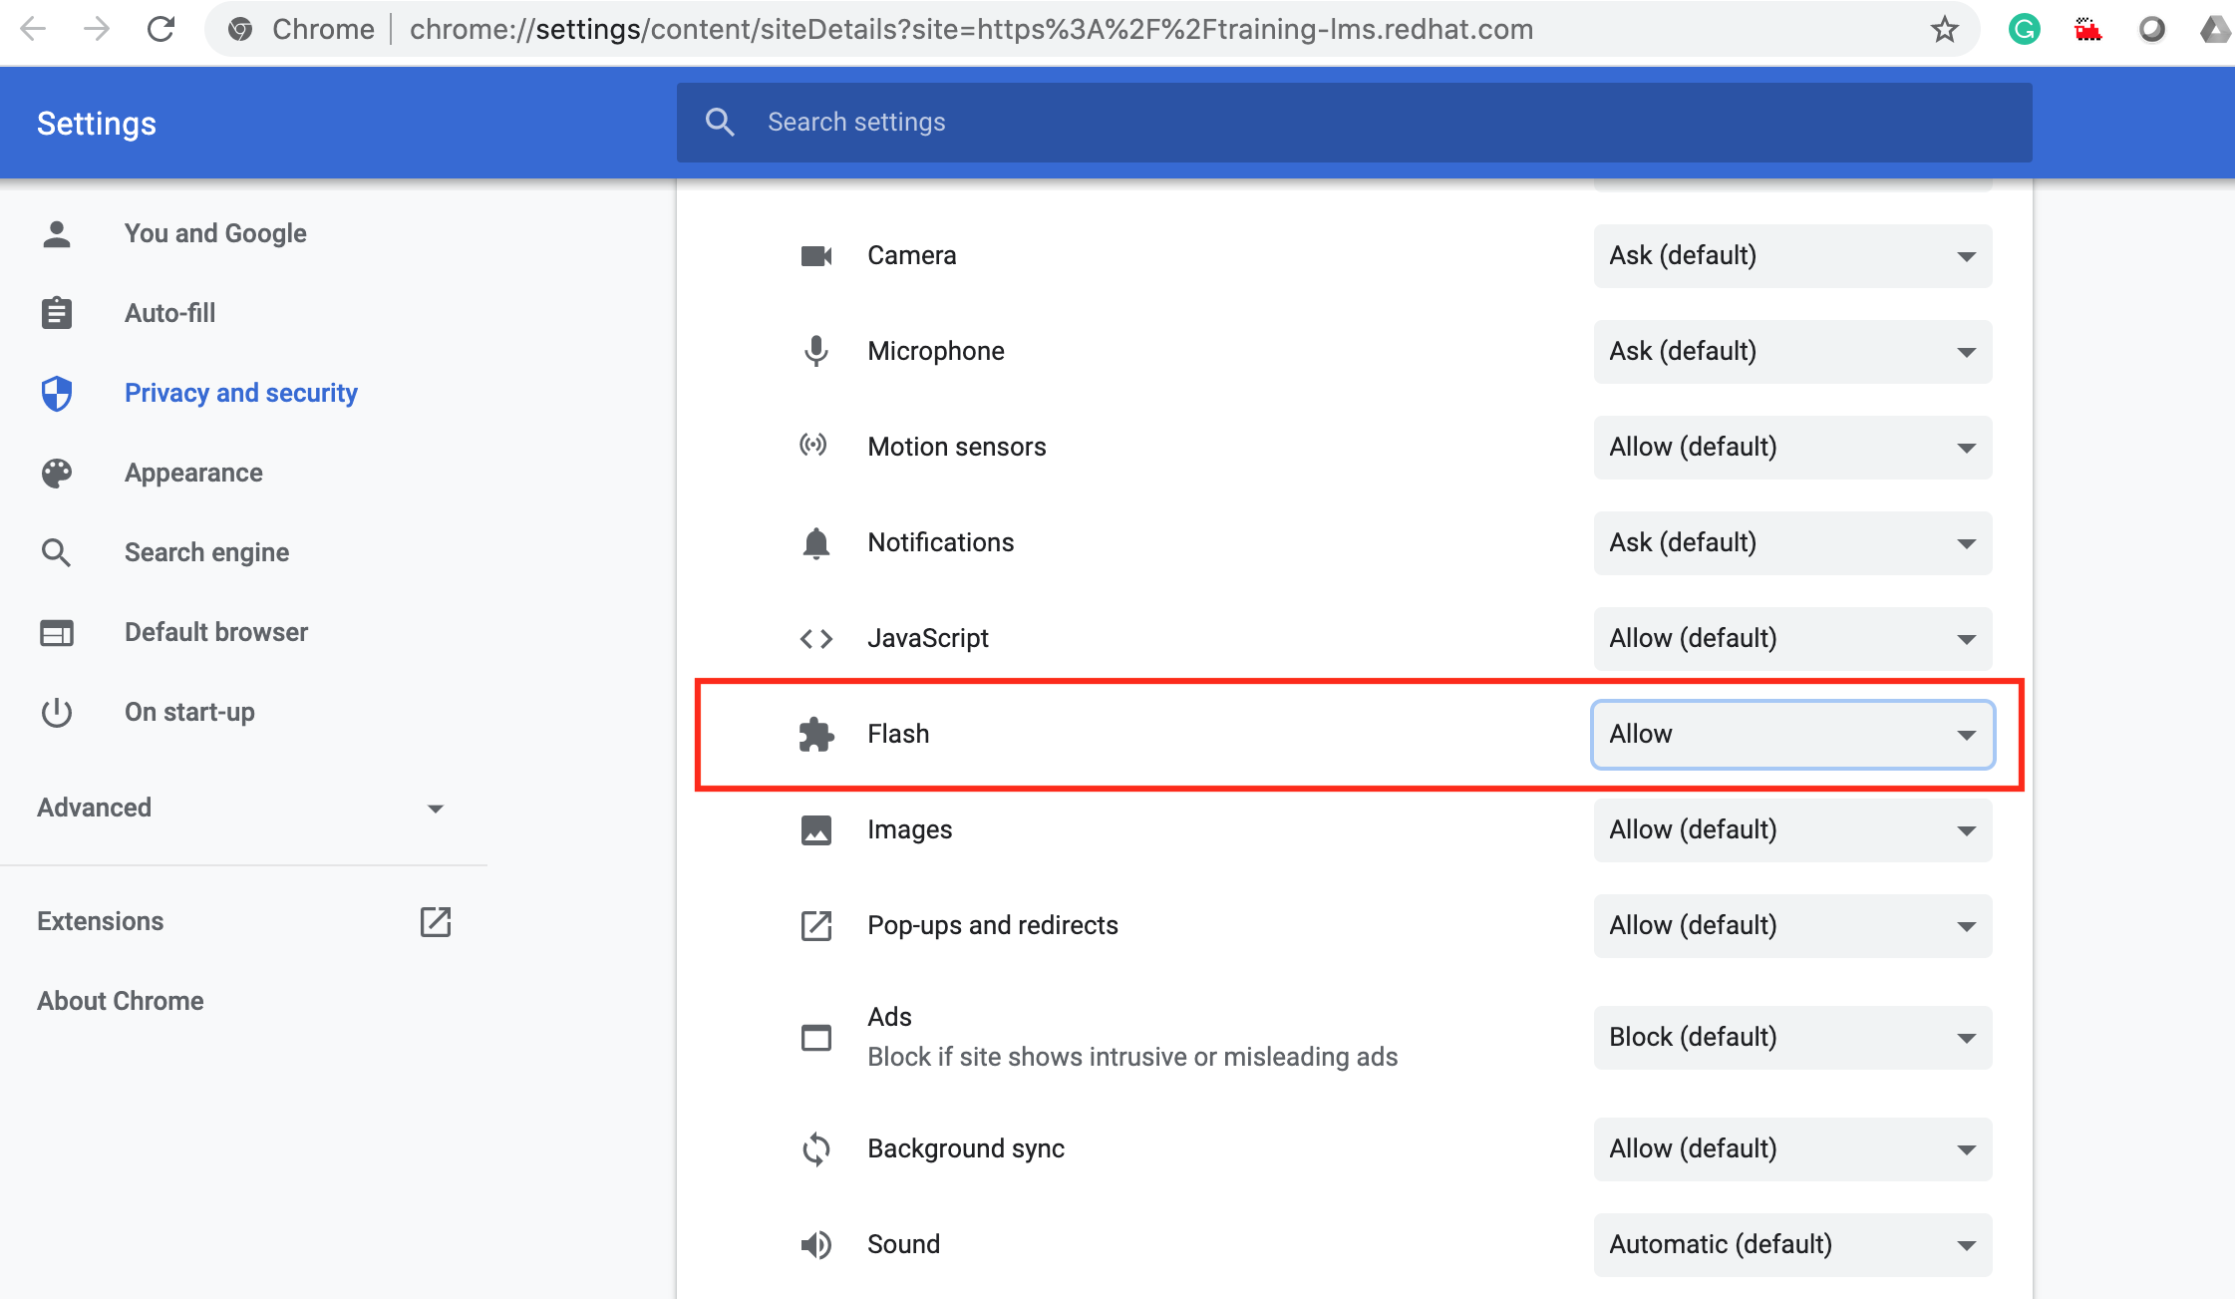Click the code brackets icon for JavaScript
2235x1299 pixels.
pyautogui.click(x=816, y=638)
